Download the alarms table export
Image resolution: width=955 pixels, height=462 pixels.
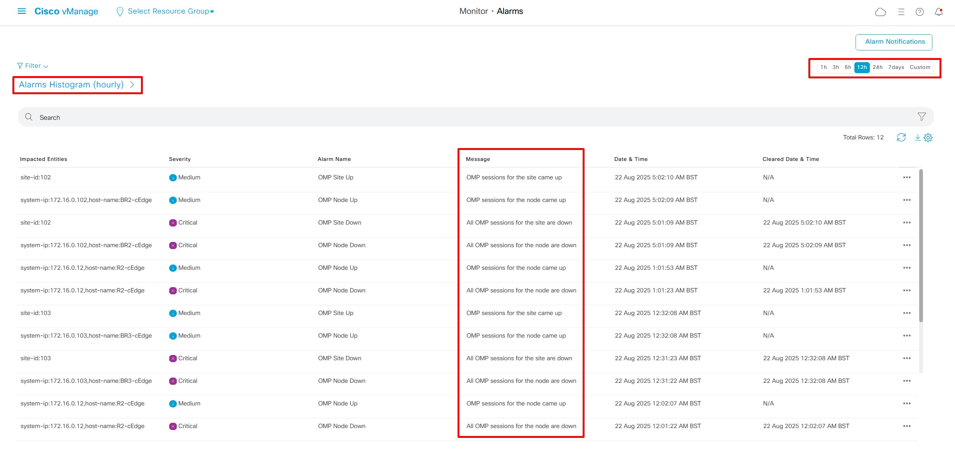918,138
